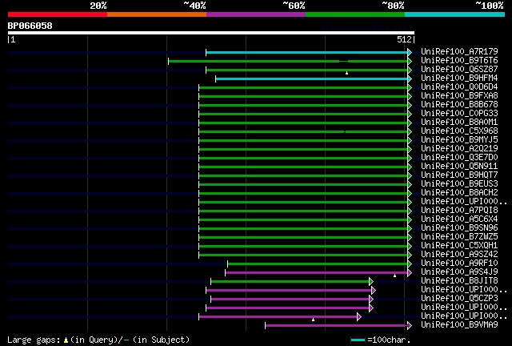Click the Large gaps legend text
The height and width of the screenshot is (346, 512).
click(34, 340)
